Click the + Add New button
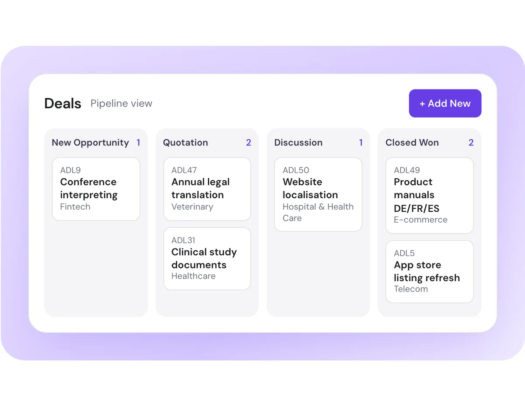 [x=445, y=103]
